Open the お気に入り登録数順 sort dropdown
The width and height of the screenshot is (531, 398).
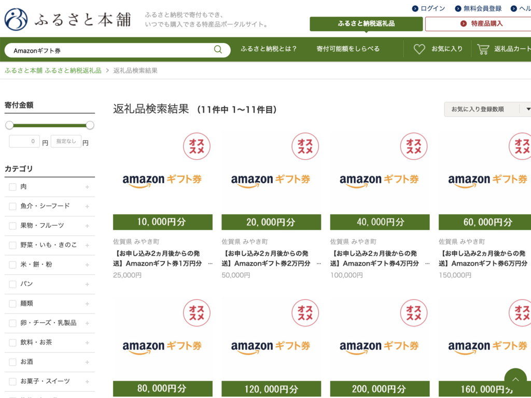[x=487, y=109]
